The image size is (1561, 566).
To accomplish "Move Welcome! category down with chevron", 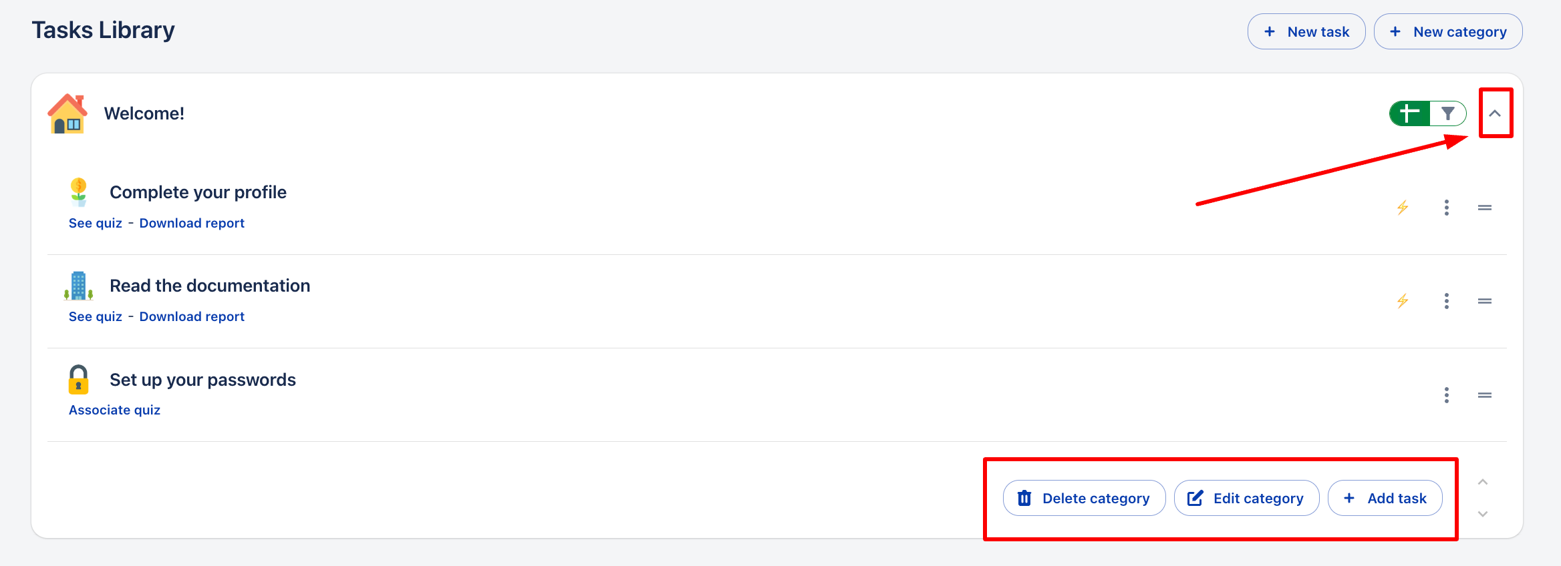I will tap(1483, 514).
